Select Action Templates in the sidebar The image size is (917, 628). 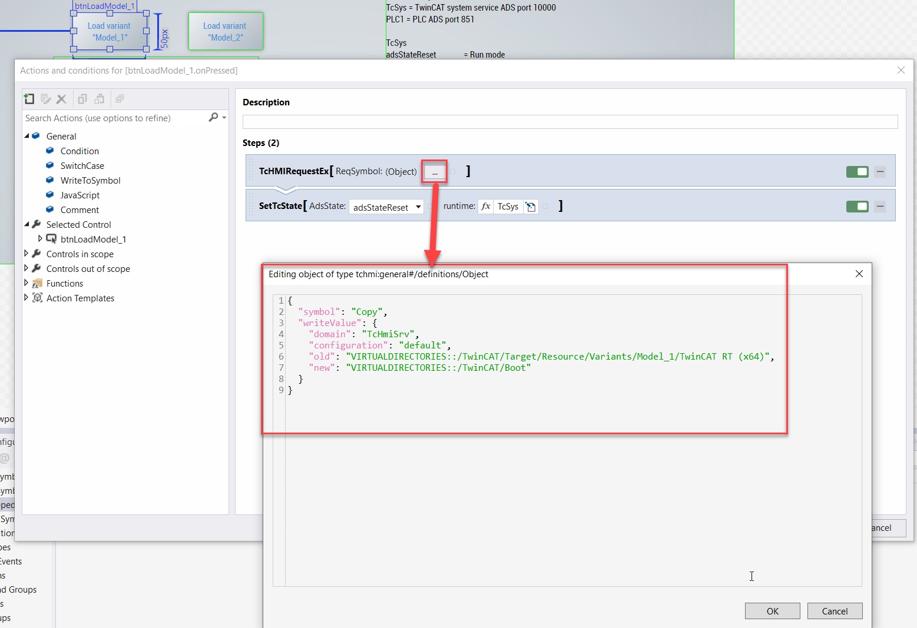pyautogui.click(x=81, y=298)
